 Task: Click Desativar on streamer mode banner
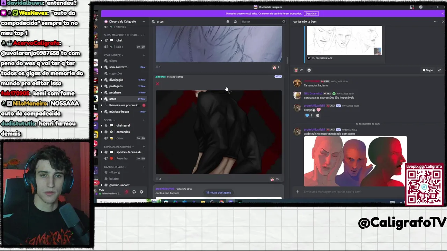(311, 14)
